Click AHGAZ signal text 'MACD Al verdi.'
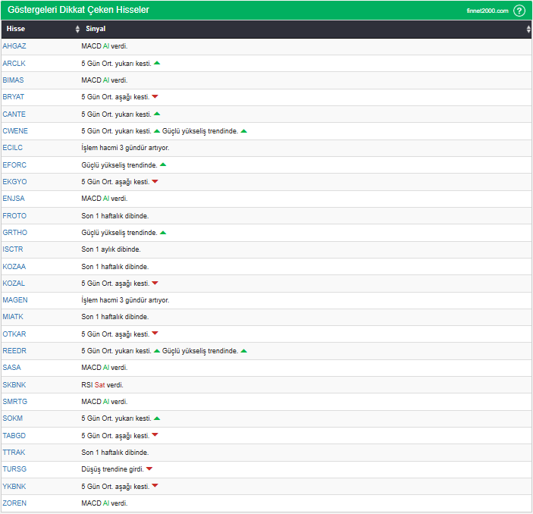This screenshot has height=514, width=533. point(105,46)
